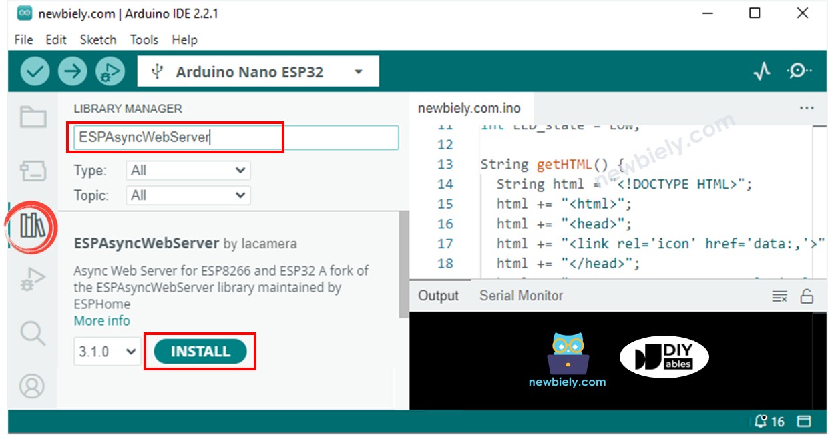
Task: Expand the 3.1.0 version dropdown
Action: [107, 352]
